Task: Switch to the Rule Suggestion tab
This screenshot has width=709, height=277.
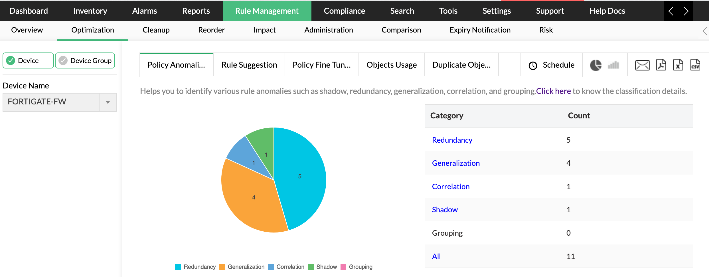Action: 249,65
